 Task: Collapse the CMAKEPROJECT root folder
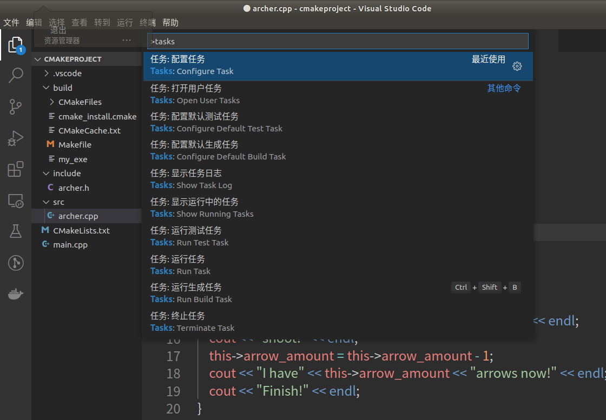coord(38,59)
